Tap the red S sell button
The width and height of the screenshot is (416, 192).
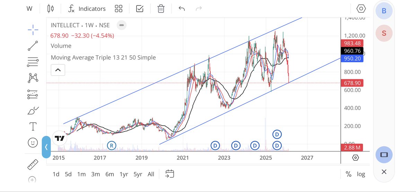click(384, 33)
